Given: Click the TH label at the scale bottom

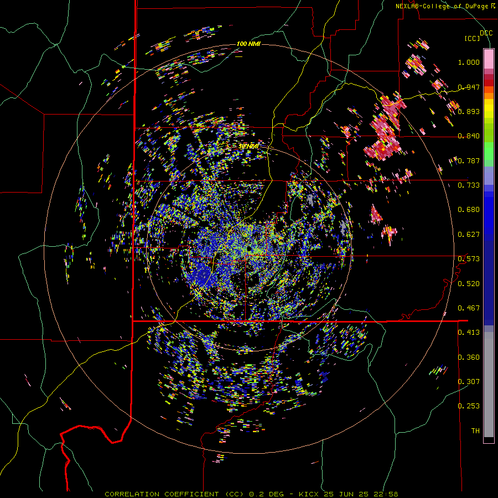Looking at the screenshot, I should (475, 431).
